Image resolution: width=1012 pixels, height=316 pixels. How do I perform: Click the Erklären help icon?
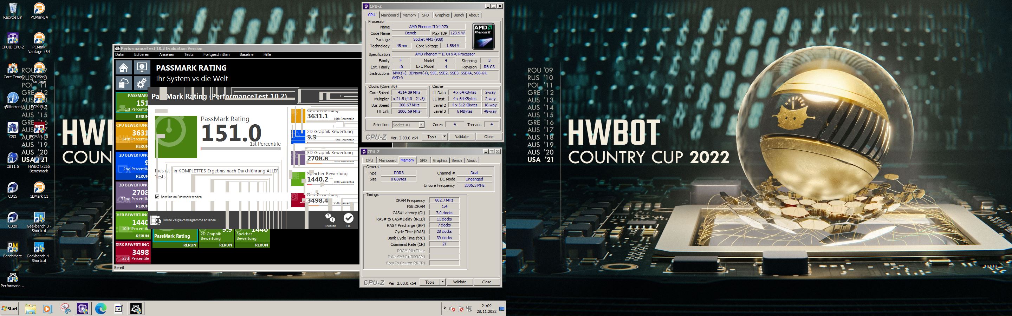coord(330,220)
